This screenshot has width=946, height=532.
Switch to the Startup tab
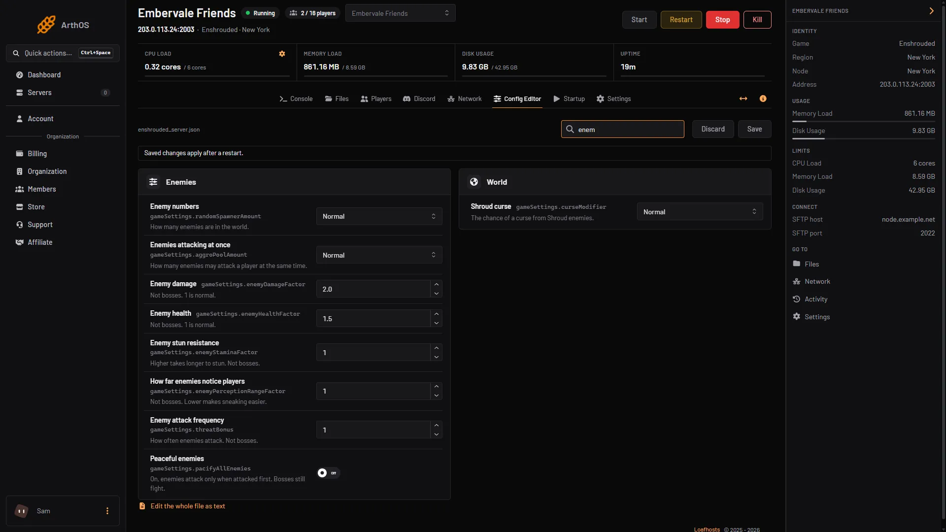[x=569, y=99]
